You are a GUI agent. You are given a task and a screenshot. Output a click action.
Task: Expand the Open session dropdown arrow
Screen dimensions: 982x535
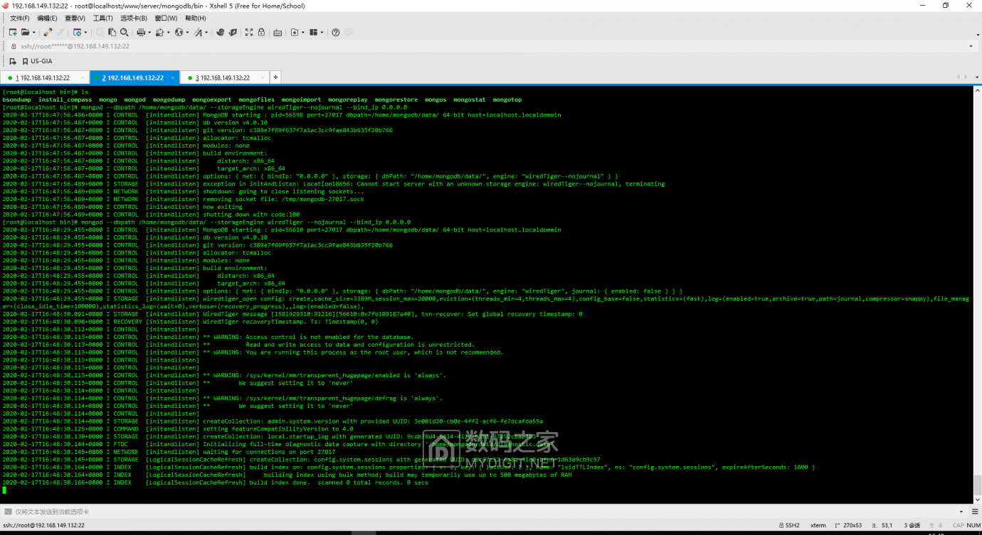34,32
